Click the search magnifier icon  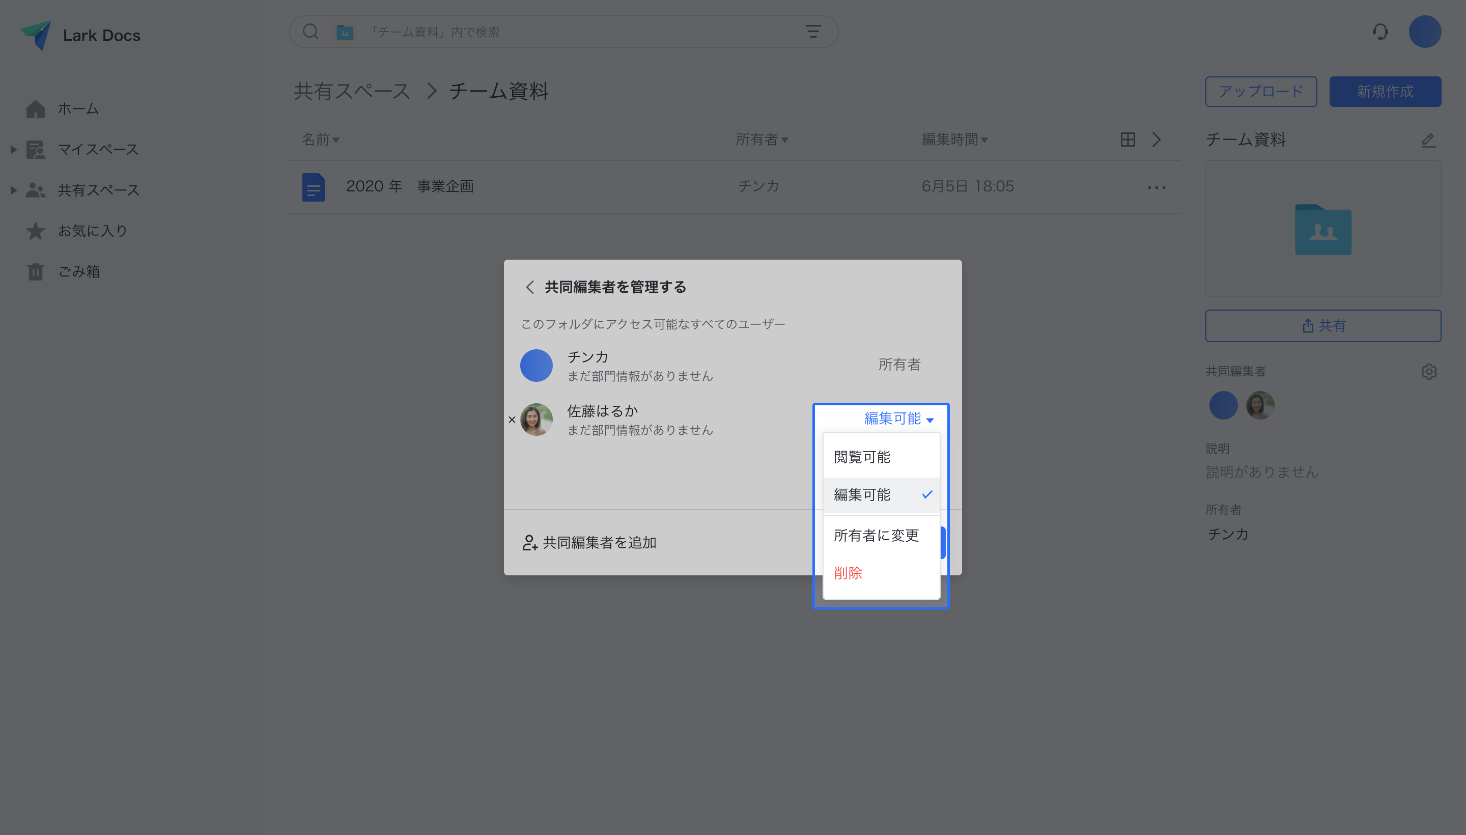pos(310,32)
